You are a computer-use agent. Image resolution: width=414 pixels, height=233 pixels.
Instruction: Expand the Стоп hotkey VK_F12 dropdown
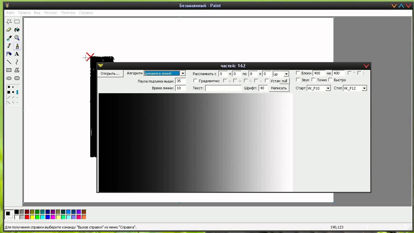click(364, 88)
